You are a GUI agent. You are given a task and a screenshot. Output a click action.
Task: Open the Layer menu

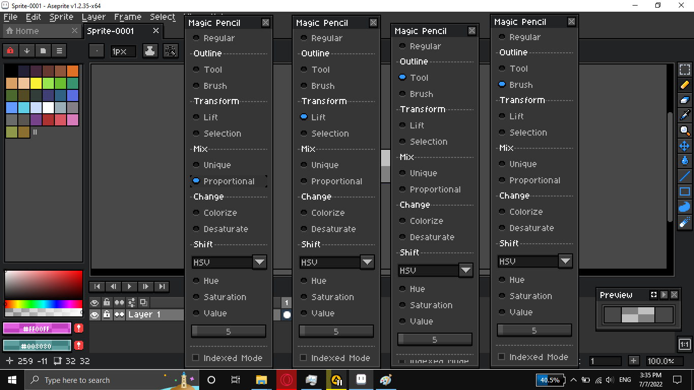point(93,17)
